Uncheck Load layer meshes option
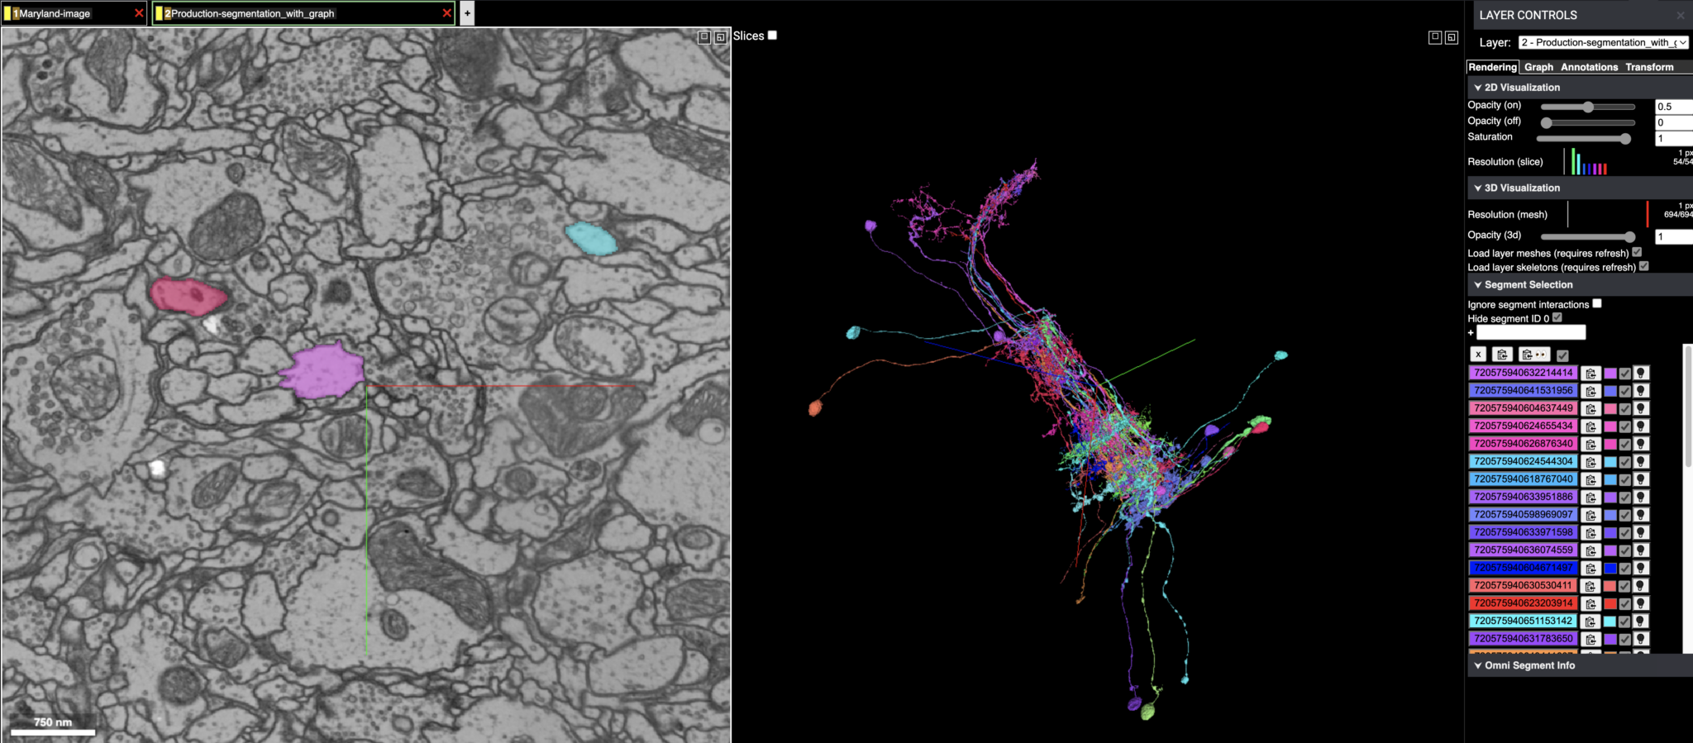This screenshot has width=1693, height=743. pyautogui.click(x=1637, y=252)
